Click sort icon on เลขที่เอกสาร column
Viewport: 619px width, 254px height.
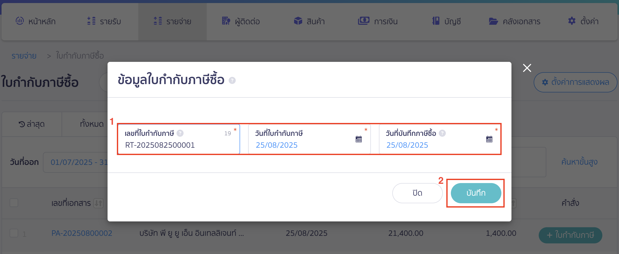coord(98,203)
